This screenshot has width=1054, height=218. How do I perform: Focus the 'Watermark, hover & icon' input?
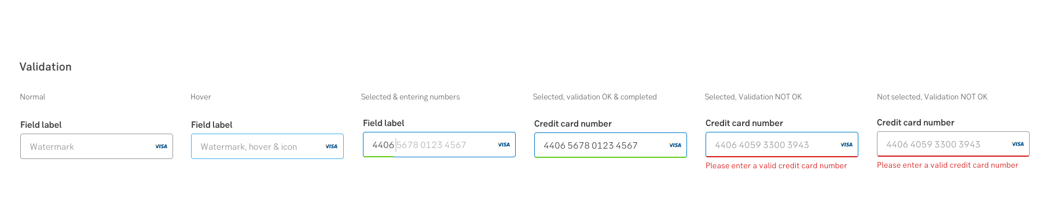click(x=267, y=146)
